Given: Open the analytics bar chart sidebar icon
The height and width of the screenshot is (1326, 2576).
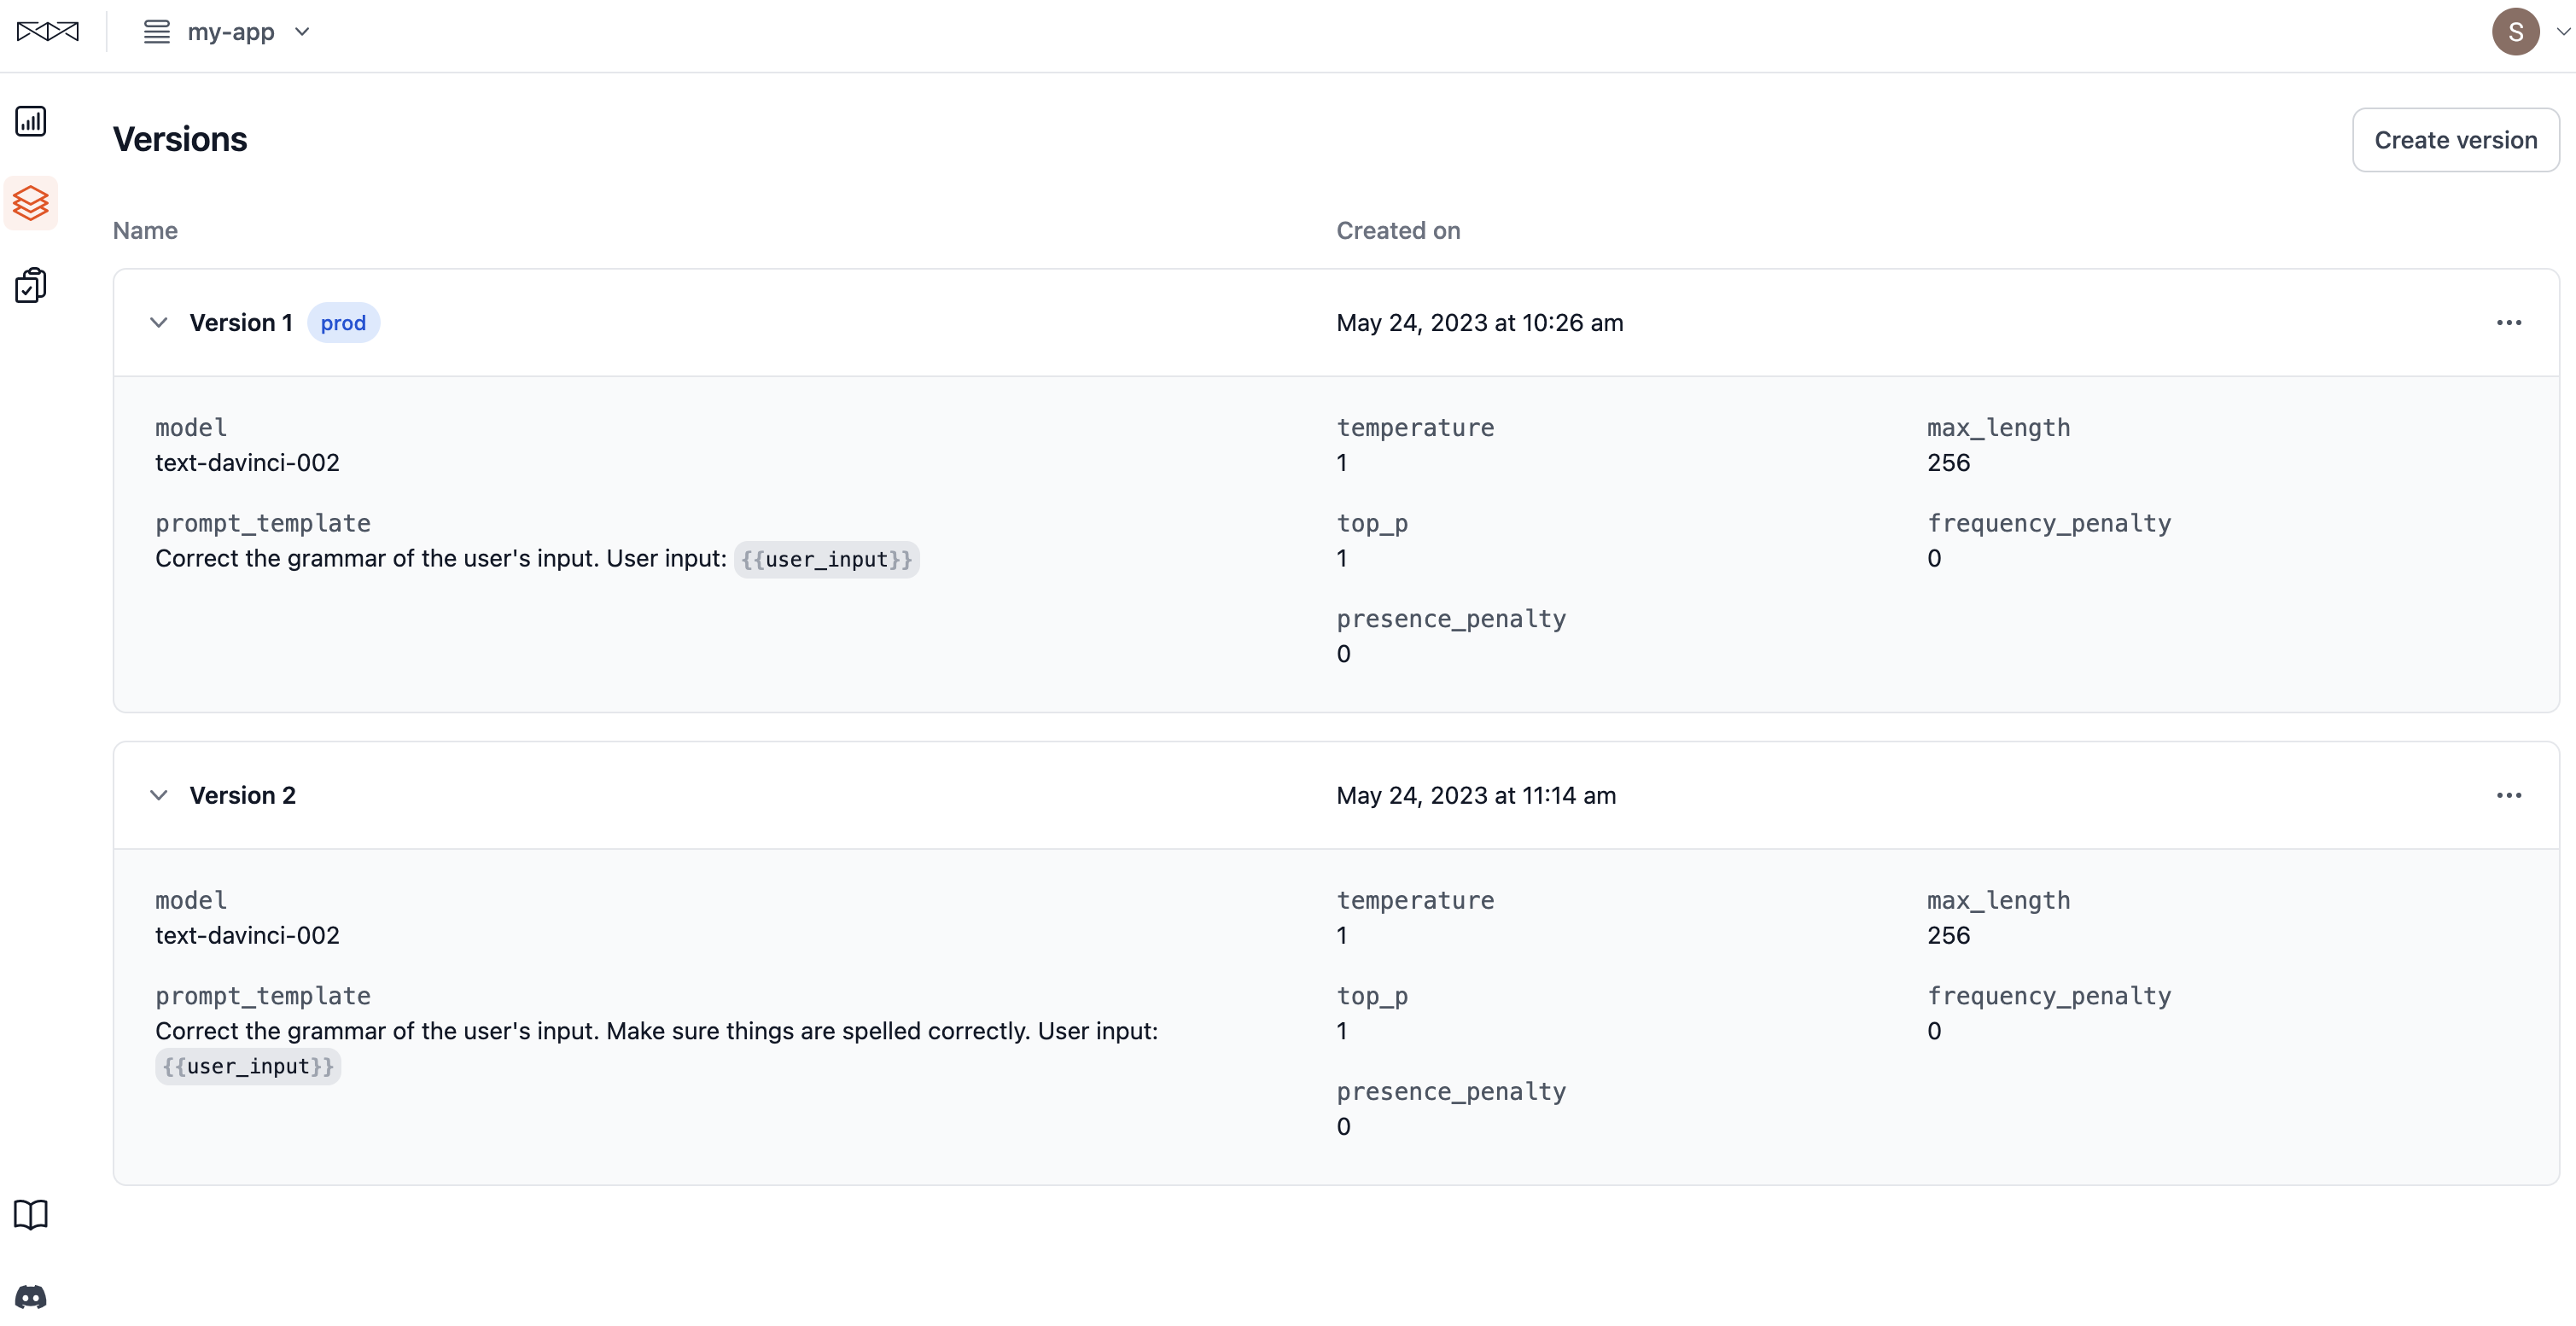Looking at the screenshot, I should [31, 121].
